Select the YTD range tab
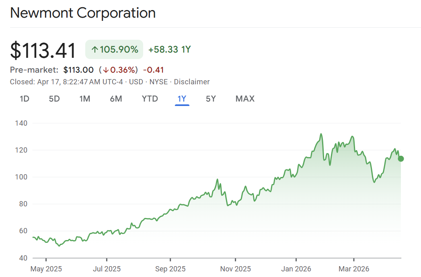Image resolution: width=421 pixels, height=277 pixels. tap(150, 99)
